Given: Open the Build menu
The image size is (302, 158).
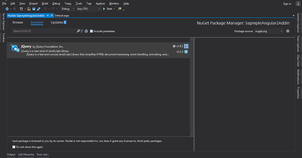Looking at the screenshot, I should pos(45,3).
